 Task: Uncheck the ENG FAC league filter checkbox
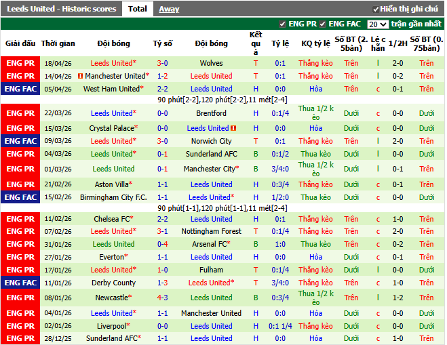pos(324,24)
